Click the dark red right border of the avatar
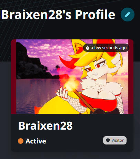The image size is (140, 159). click(x=131, y=76)
